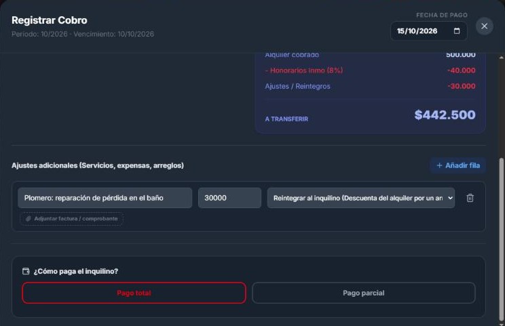The image size is (505, 326).
Task: Click the -40.000 fee value
Action: [461, 70]
